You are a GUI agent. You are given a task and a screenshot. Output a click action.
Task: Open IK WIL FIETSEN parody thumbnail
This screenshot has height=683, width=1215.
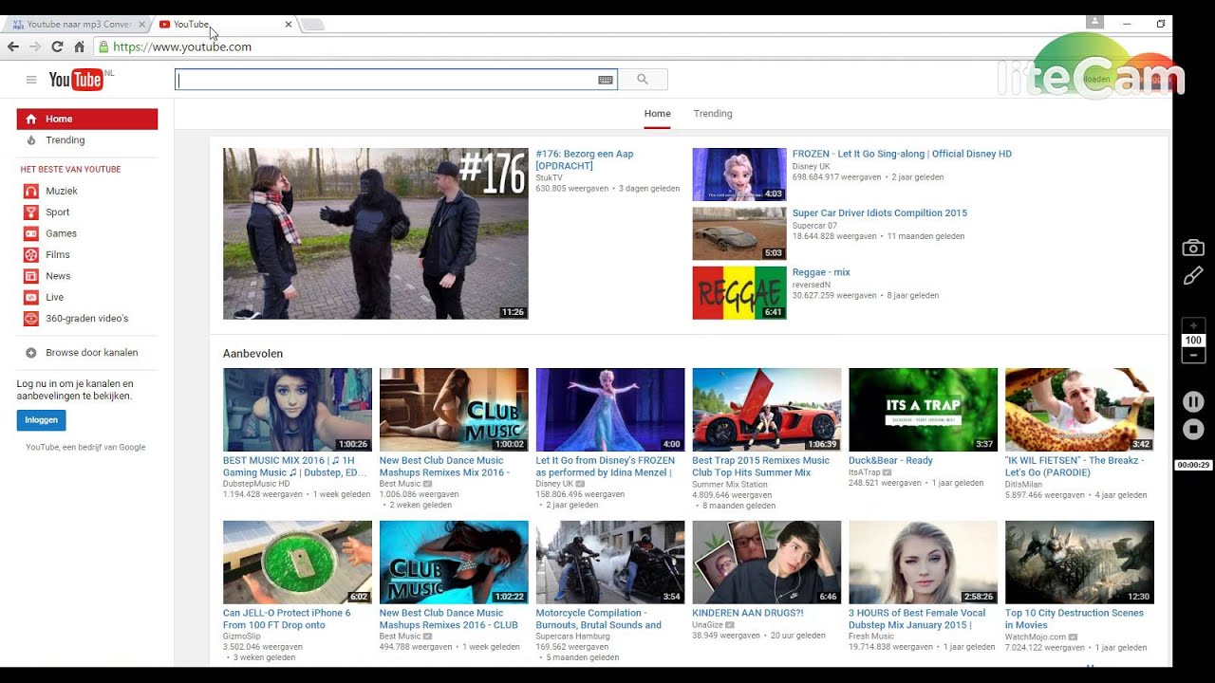tap(1080, 410)
